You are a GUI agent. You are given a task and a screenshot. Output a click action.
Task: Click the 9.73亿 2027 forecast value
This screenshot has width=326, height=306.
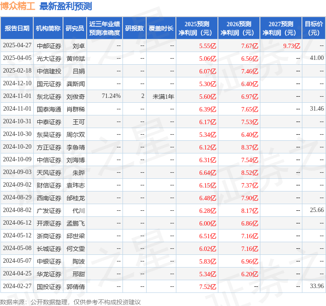click(291, 46)
